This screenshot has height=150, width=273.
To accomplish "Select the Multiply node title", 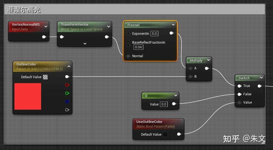I will pos(196,60).
